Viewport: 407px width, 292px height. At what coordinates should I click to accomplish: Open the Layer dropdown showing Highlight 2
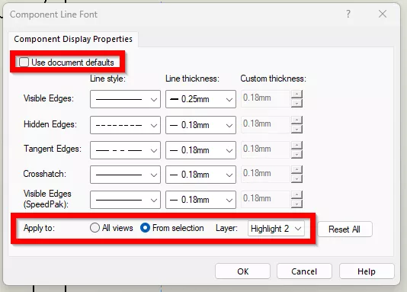[x=276, y=229]
